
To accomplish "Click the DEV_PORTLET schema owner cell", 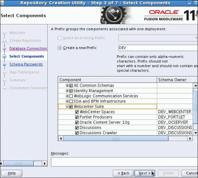I will [175, 117].
